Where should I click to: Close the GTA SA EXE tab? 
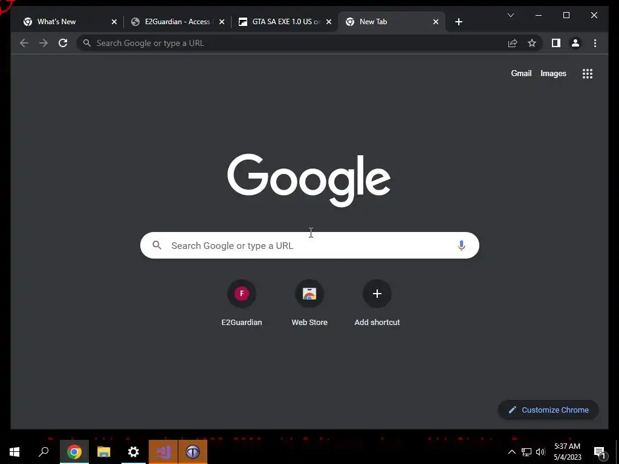328,22
